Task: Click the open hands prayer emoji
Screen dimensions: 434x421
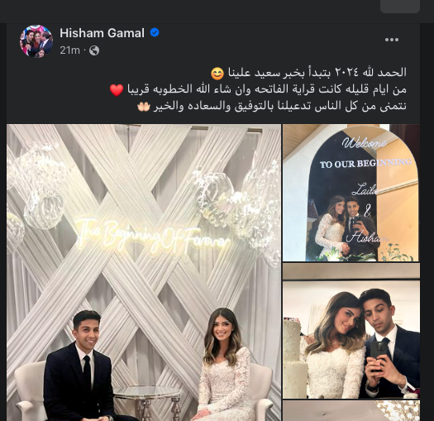Action: coord(143,107)
